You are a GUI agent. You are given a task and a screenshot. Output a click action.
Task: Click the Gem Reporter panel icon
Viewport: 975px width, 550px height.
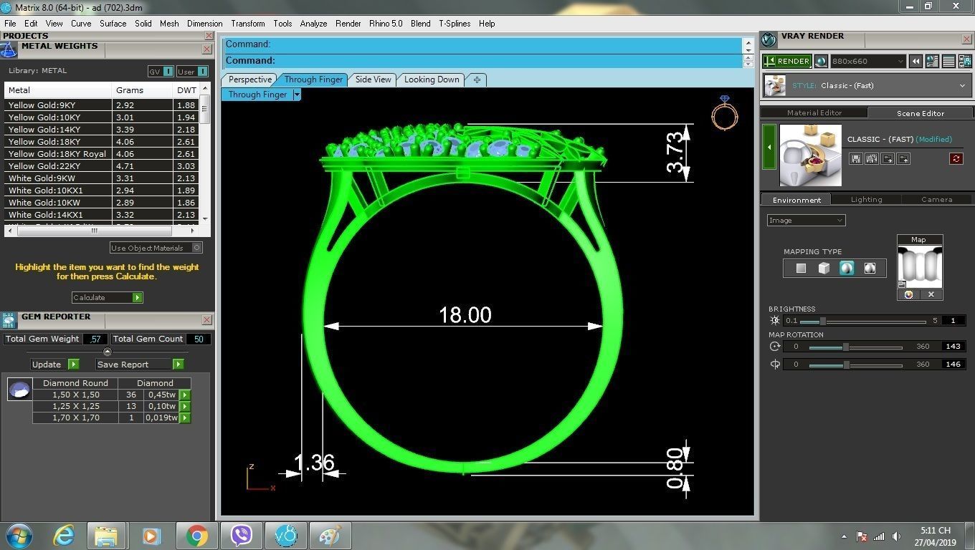[9, 319]
